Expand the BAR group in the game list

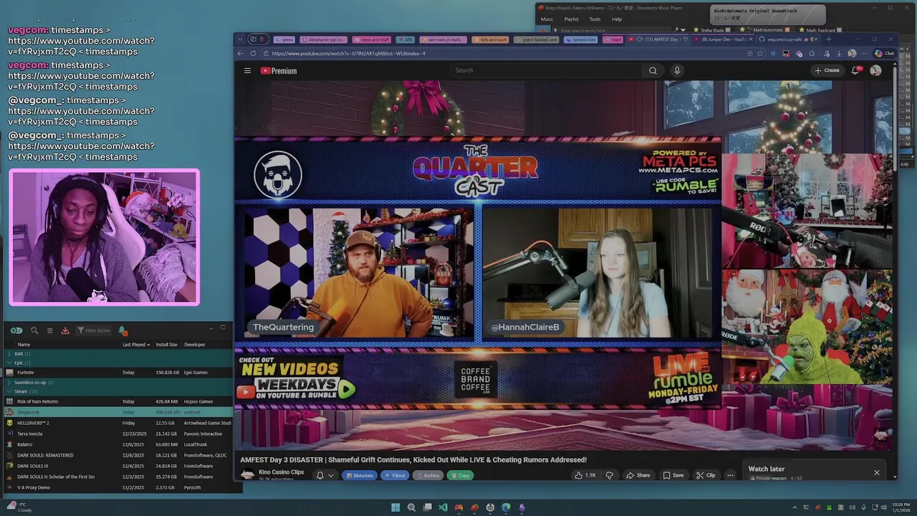coord(9,353)
